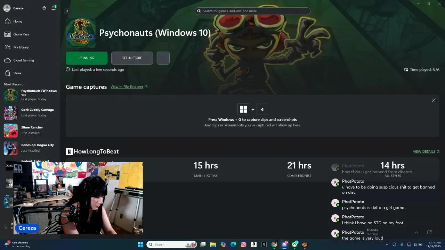
Task: Open Google Chrome from taskbar
Action: [274, 244]
